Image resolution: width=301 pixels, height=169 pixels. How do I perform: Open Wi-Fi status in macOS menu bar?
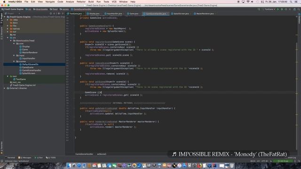(248, 2)
